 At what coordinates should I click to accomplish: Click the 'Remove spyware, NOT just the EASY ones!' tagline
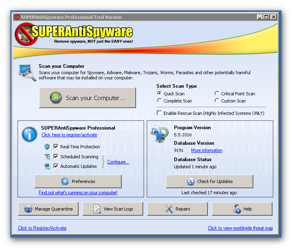[x=93, y=41]
